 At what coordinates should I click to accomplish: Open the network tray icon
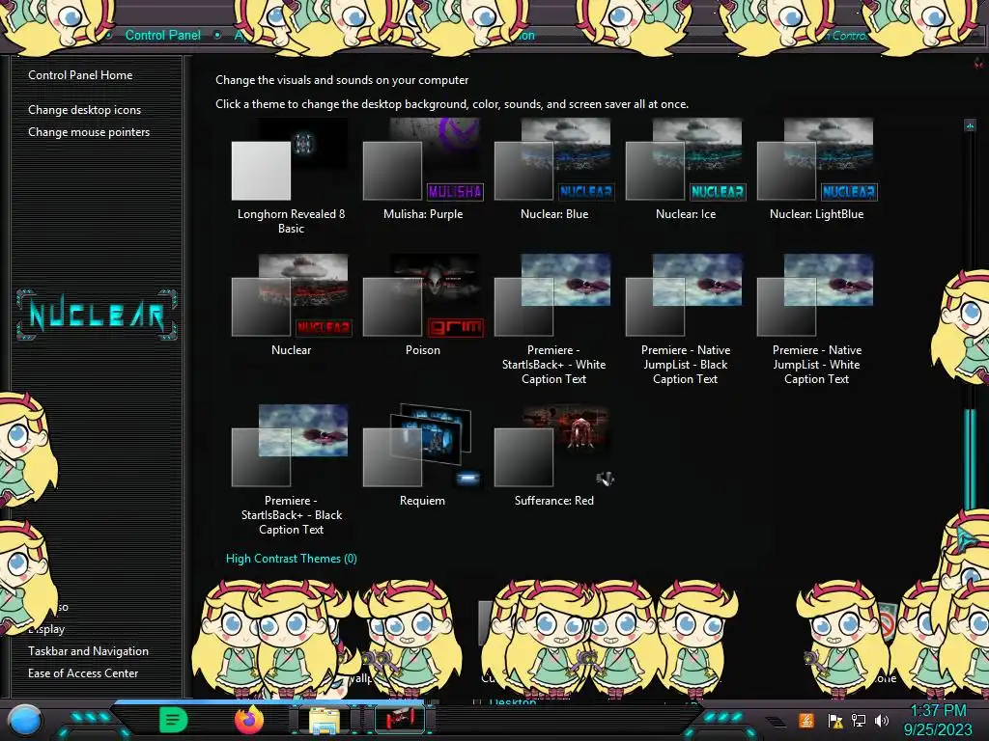(x=859, y=720)
